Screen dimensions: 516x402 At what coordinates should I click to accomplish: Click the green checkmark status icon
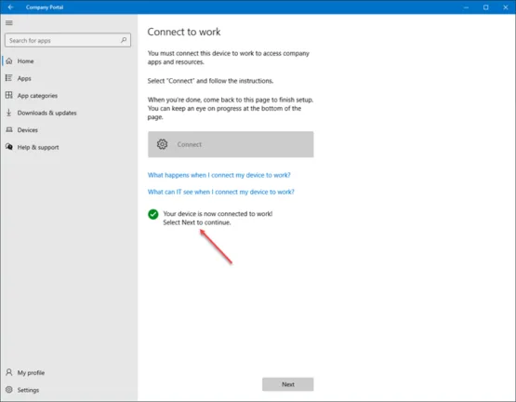point(153,214)
